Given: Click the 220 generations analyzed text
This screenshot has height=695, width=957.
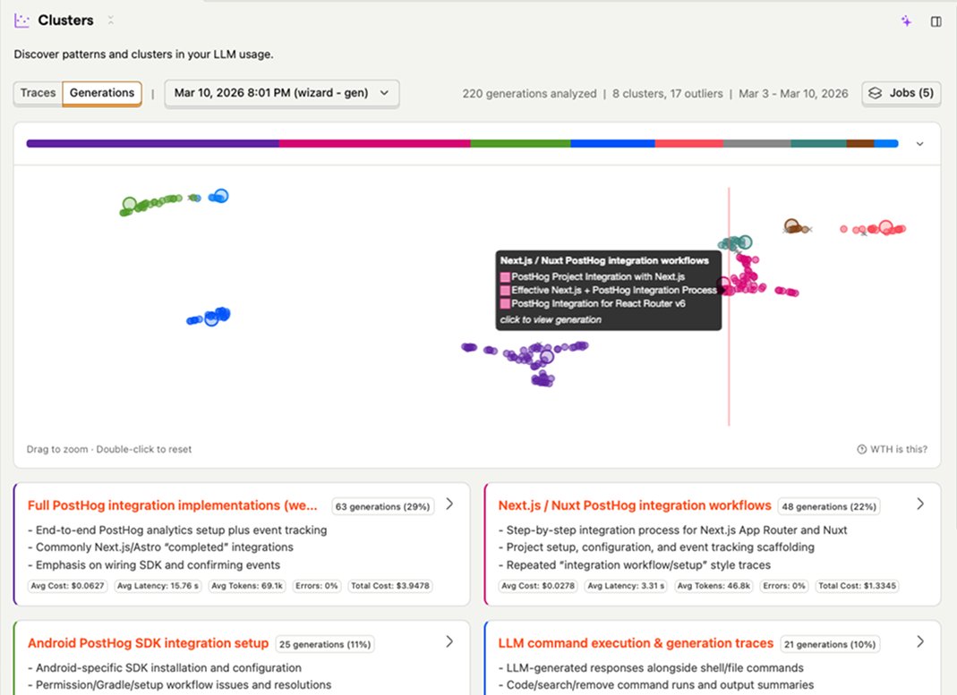Looking at the screenshot, I should (529, 93).
